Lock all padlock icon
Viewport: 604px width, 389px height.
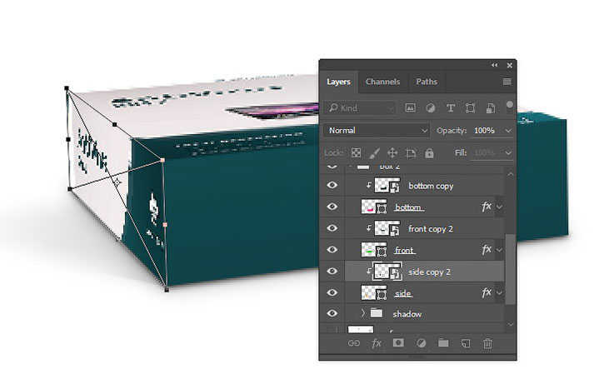[429, 153]
